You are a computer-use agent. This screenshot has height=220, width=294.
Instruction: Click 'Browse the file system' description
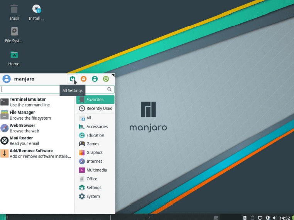click(x=30, y=118)
